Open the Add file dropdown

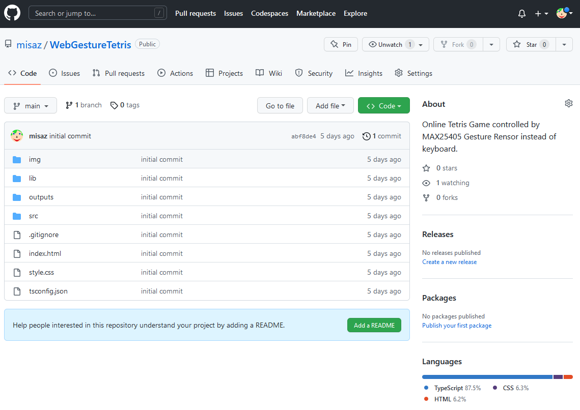click(330, 106)
